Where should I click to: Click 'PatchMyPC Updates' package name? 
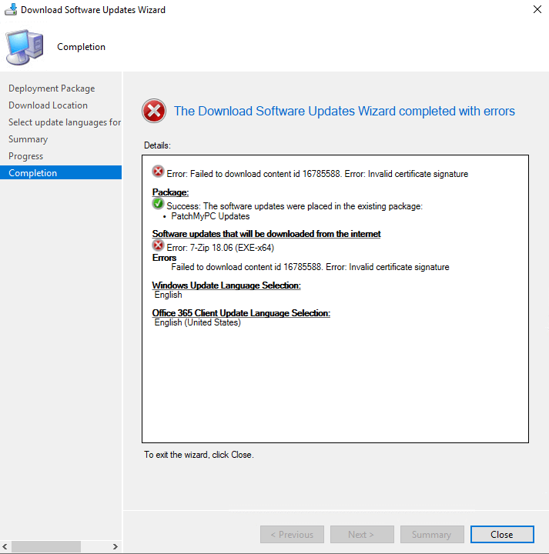[x=210, y=216]
